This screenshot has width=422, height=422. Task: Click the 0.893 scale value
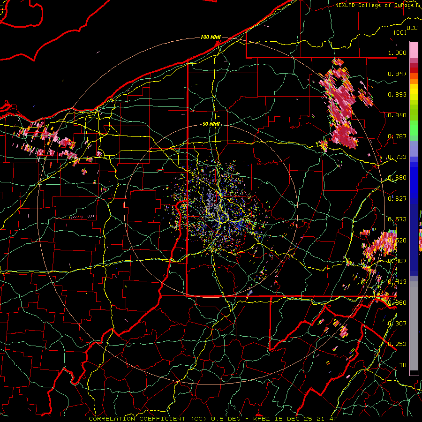pos(397,94)
